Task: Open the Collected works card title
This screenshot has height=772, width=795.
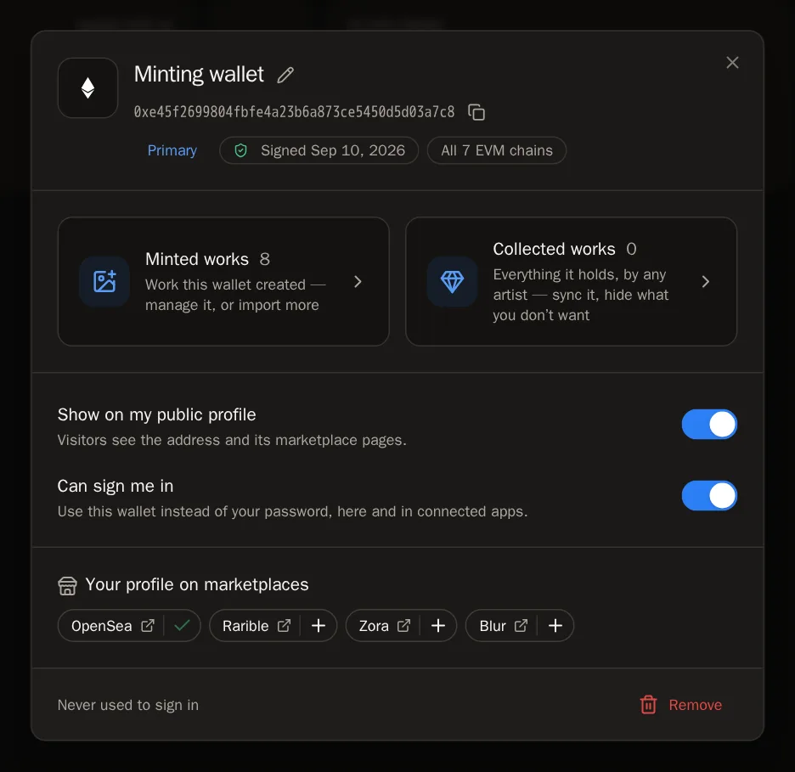Action: 554,249
